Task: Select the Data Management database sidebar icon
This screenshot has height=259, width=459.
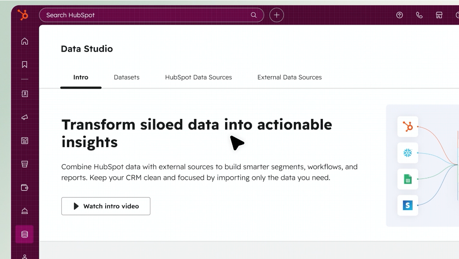Action: (25, 234)
